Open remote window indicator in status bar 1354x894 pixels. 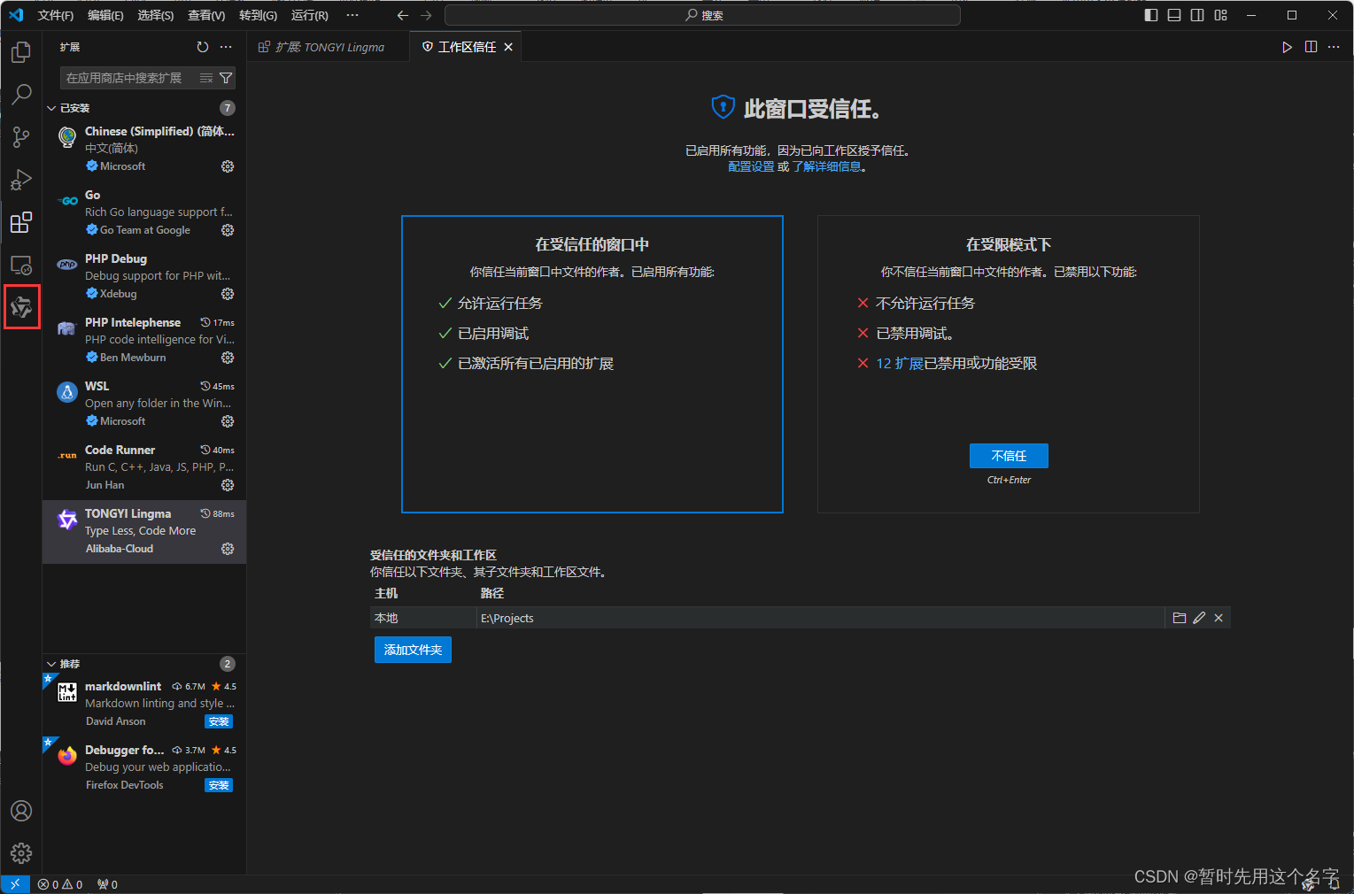coord(15,884)
